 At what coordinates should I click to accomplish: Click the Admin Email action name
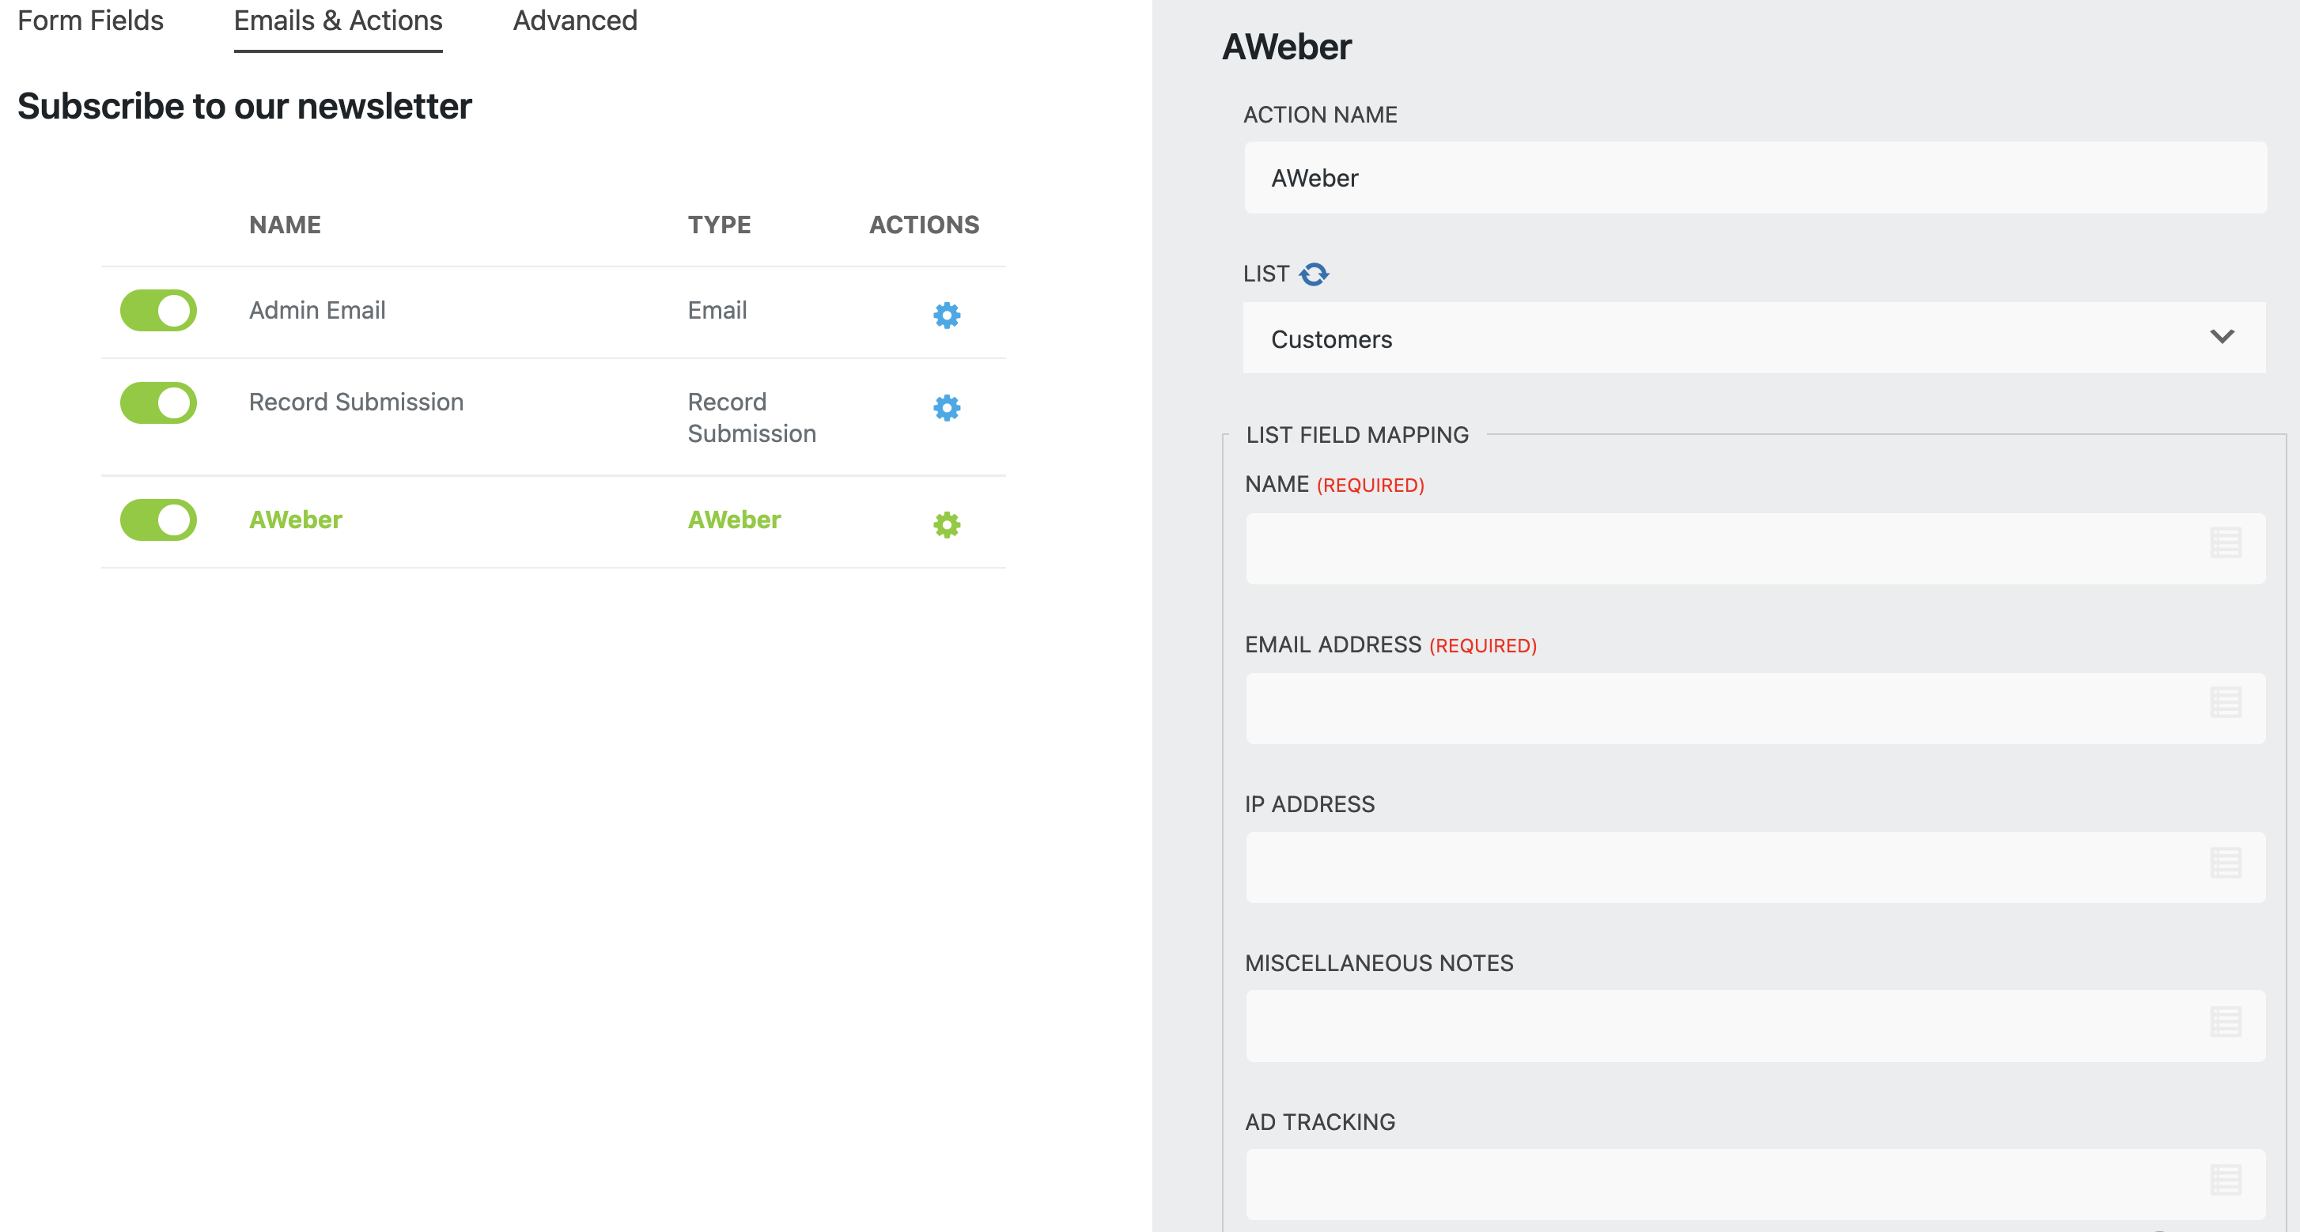(x=317, y=311)
